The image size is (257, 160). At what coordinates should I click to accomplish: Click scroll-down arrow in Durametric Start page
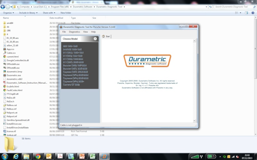[194, 121]
